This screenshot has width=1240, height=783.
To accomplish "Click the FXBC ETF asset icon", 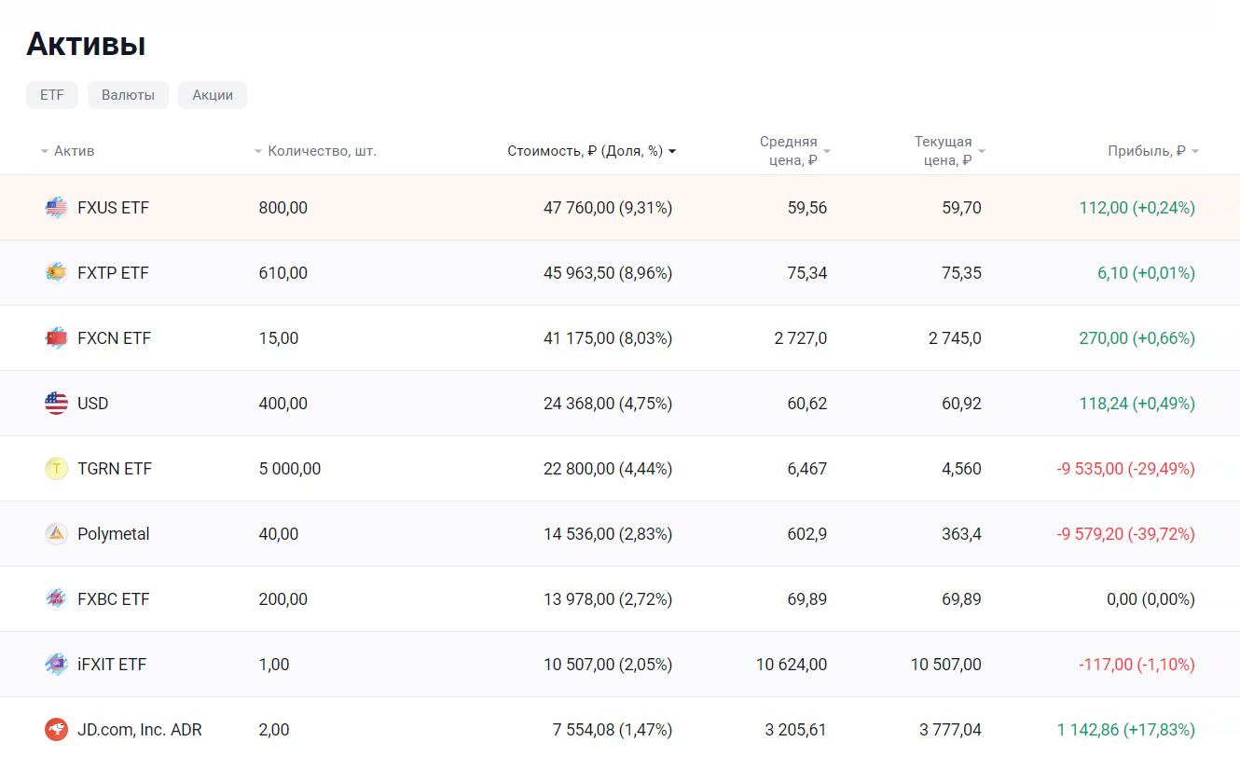I will (56, 599).
